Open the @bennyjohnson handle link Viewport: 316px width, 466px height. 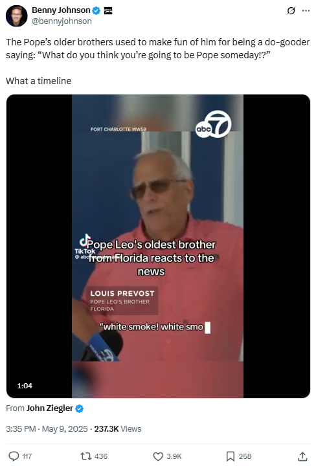[x=62, y=21]
